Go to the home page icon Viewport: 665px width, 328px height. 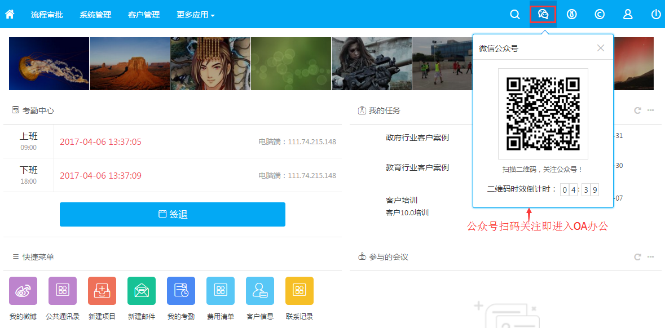point(10,15)
